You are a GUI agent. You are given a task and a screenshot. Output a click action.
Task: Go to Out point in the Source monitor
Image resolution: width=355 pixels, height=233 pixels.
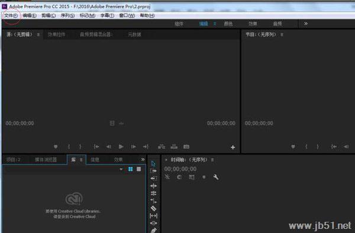146,147
